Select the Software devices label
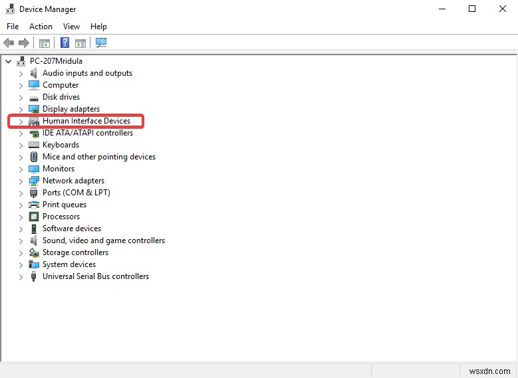The width and height of the screenshot is (518, 378). [x=72, y=229]
